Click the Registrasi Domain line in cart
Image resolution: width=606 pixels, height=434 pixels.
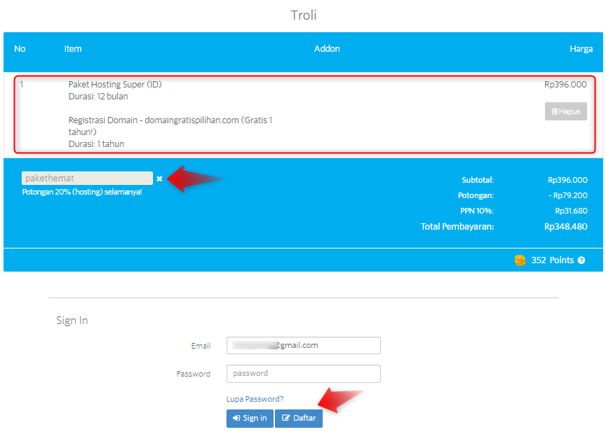[x=170, y=120]
